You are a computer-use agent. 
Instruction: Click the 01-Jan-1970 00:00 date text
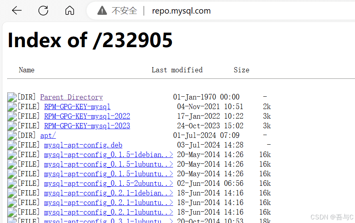[x=206, y=97]
